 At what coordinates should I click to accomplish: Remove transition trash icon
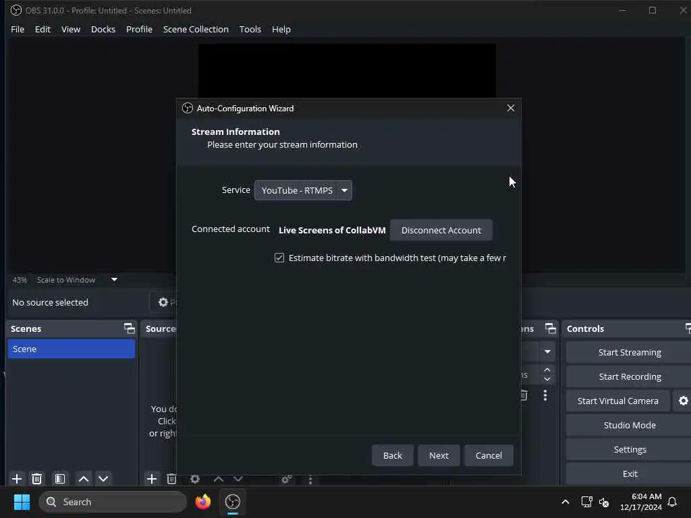click(524, 395)
